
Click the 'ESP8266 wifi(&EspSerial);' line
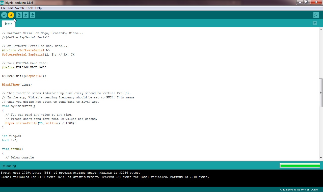tap(24, 76)
